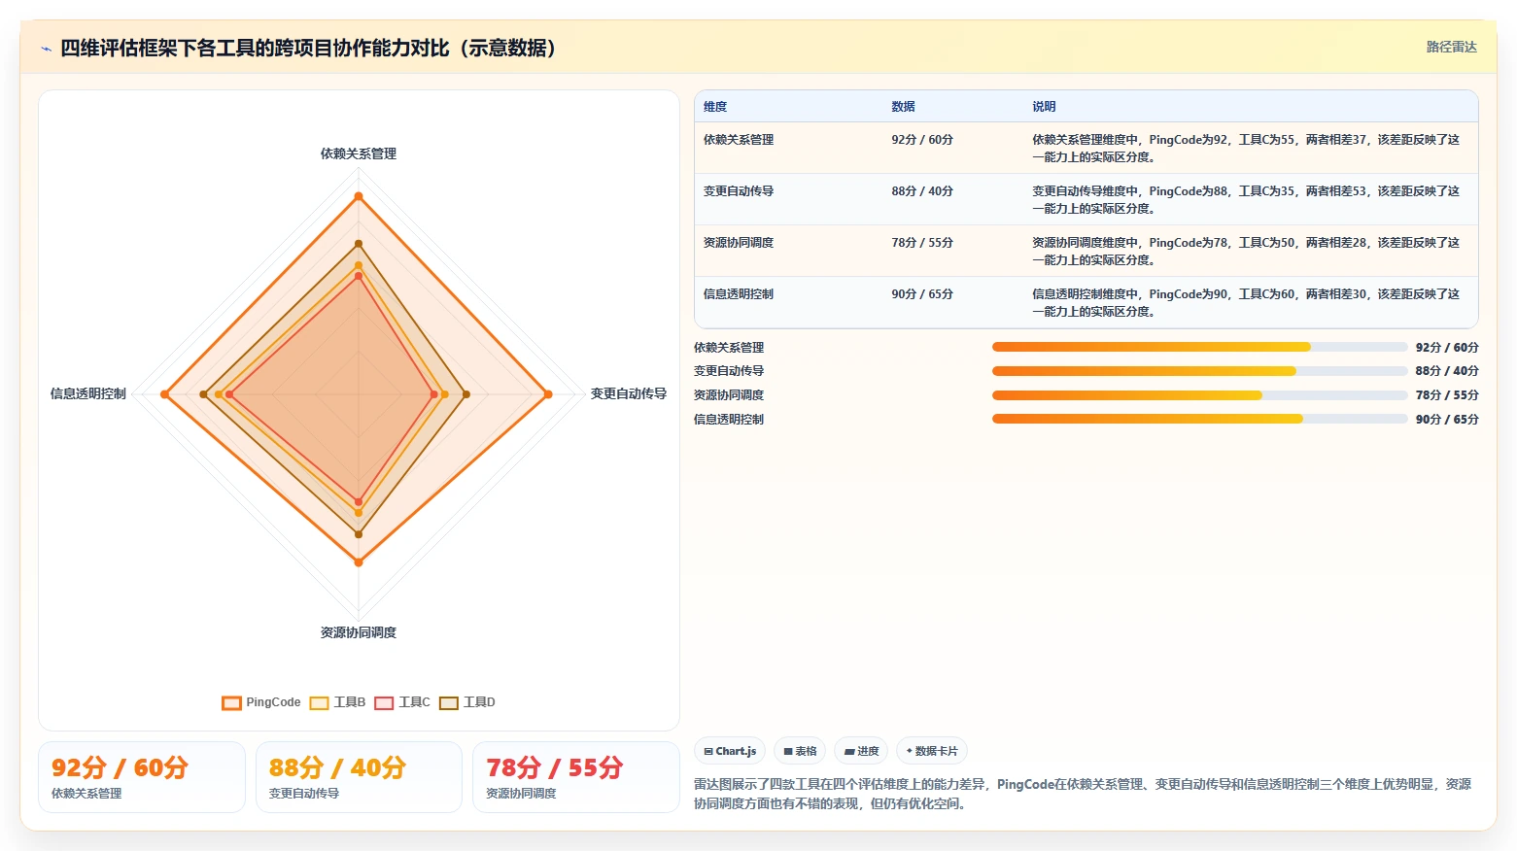Image resolution: width=1517 pixels, height=851 pixels.
Task: Click the 变更自动传导 progress bar
Action: click(x=1199, y=371)
